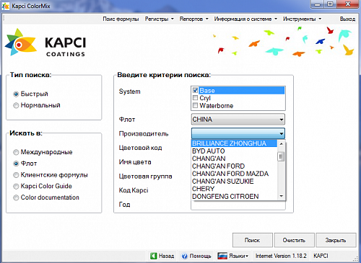Select DONGFENG CITROEN from list

[234, 197]
